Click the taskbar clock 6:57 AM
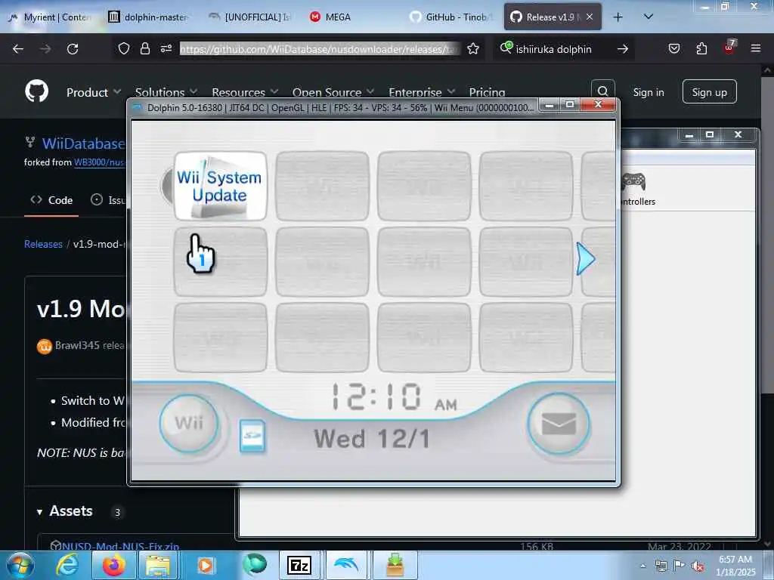The width and height of the screenshot is (774, 580). click(x=735, y=566)
